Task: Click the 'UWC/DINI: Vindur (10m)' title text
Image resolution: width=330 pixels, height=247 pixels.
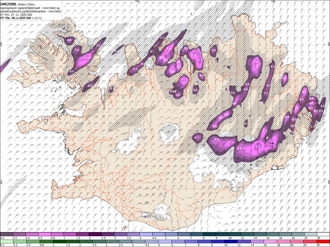Action: click(x=17, y=4)
